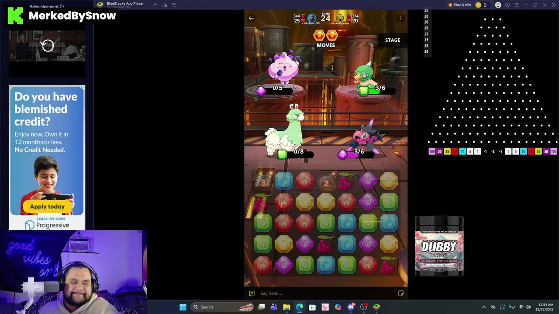Viewport: 559px width, 314px height.
Task: Open BlueStacks home screen icon
Action: click(x=165, y=5)
